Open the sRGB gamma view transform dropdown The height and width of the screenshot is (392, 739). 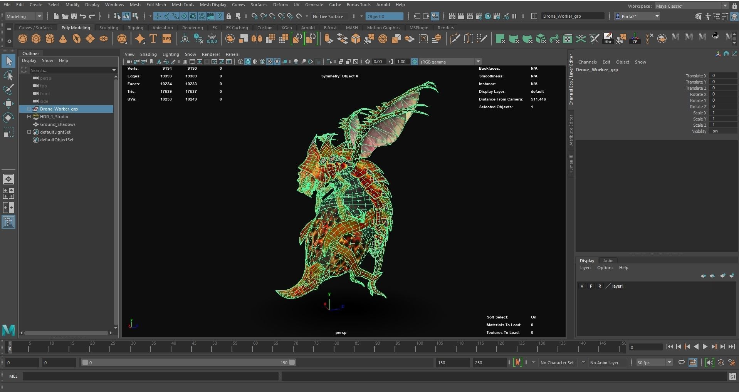(x=478, y=62)
